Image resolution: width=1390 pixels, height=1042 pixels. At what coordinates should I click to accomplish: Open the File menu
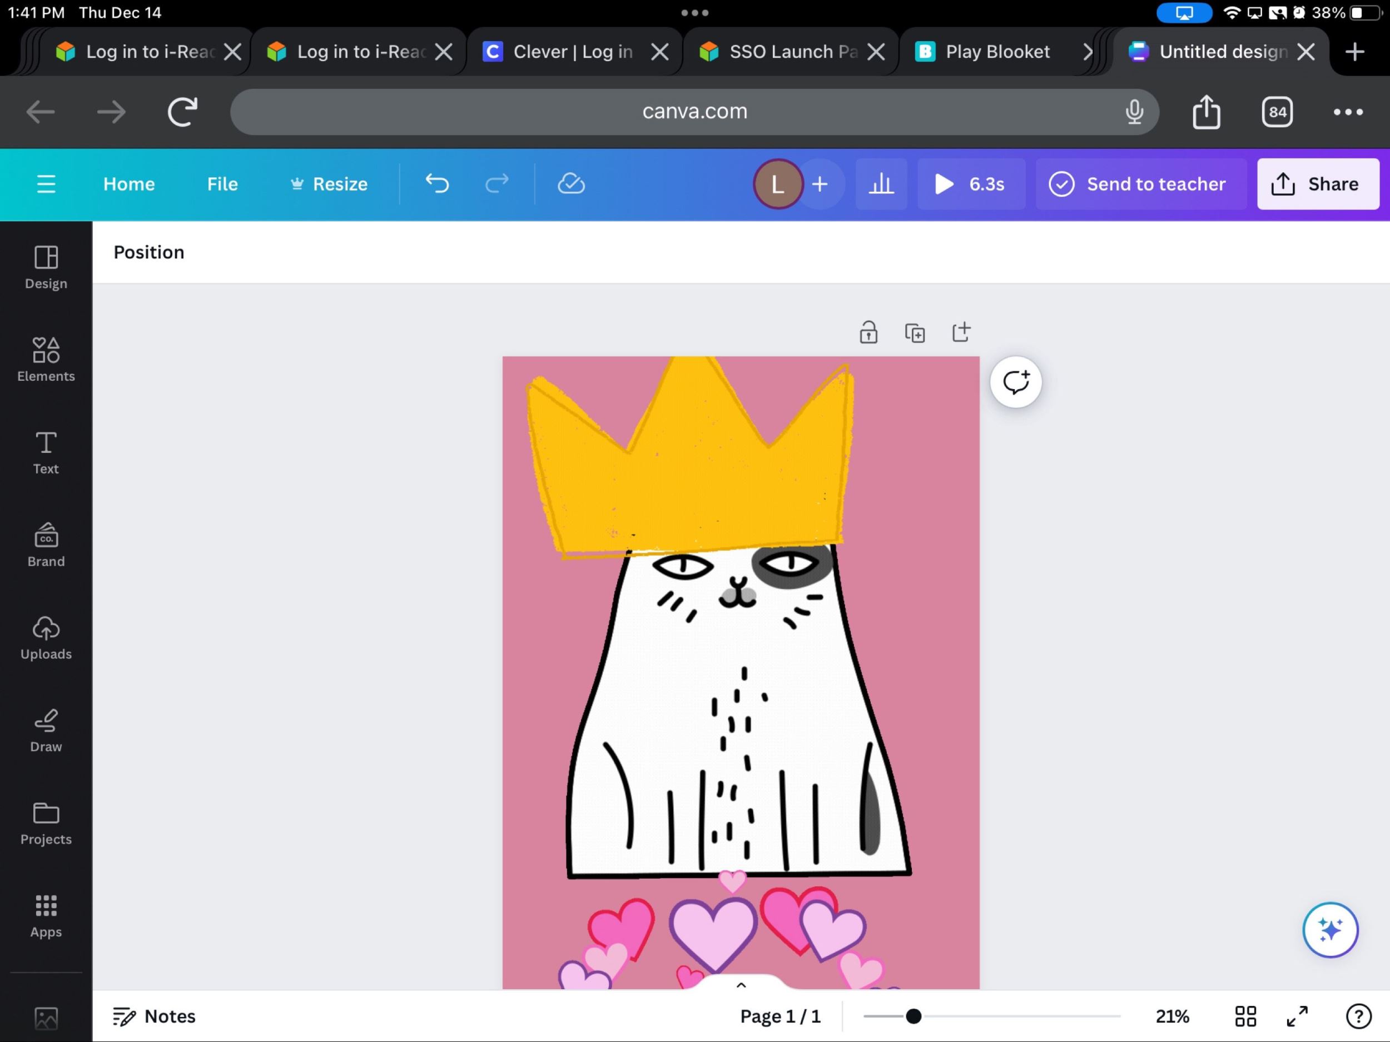(222, 184)
